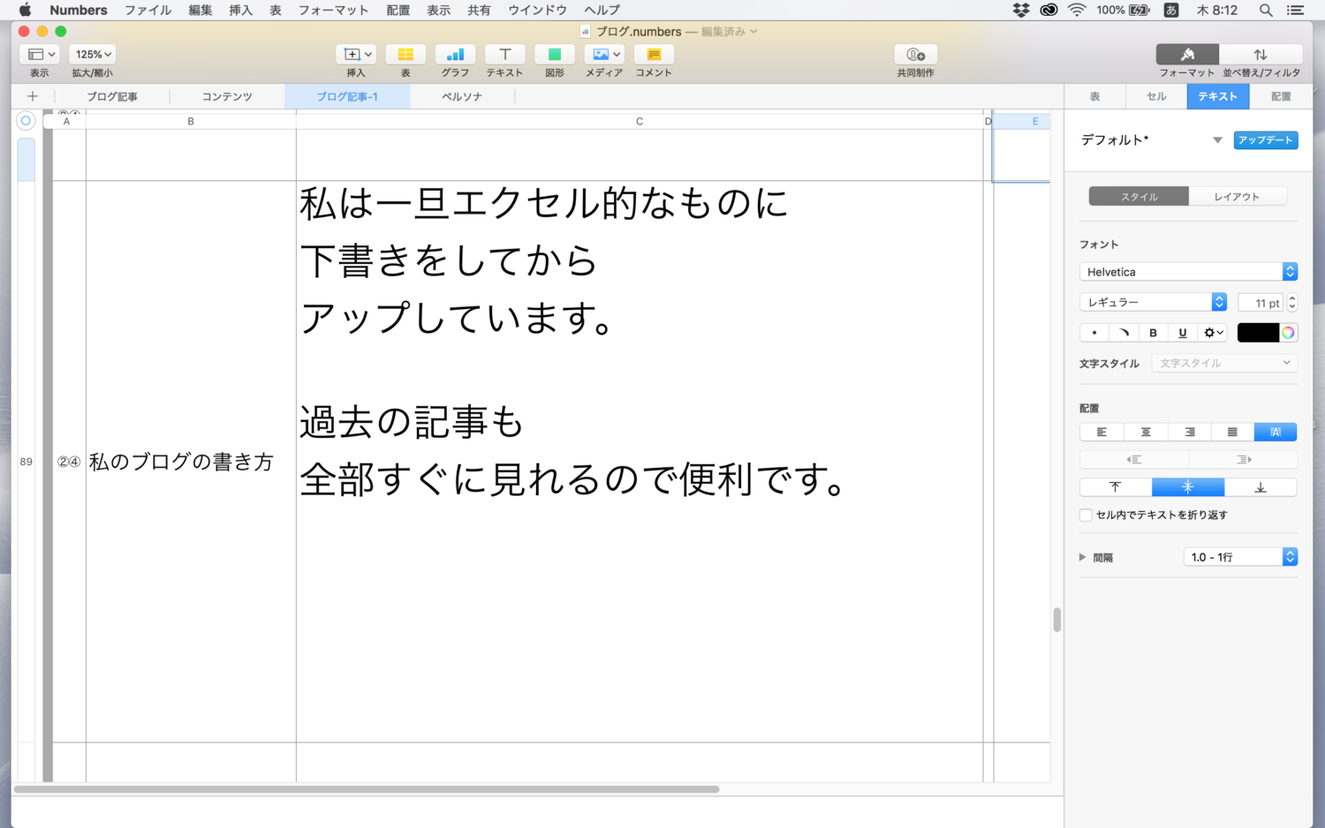1325x828 pixels.
Task: Switch to the レイアウト segment
Action: pyautogui.click(x=1237, y=197)
